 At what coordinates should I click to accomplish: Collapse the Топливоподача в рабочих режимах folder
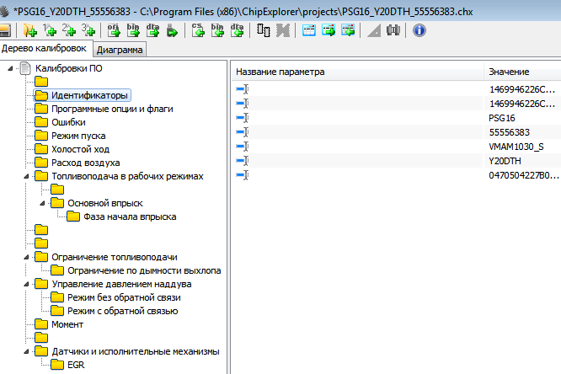pos(26,176)
